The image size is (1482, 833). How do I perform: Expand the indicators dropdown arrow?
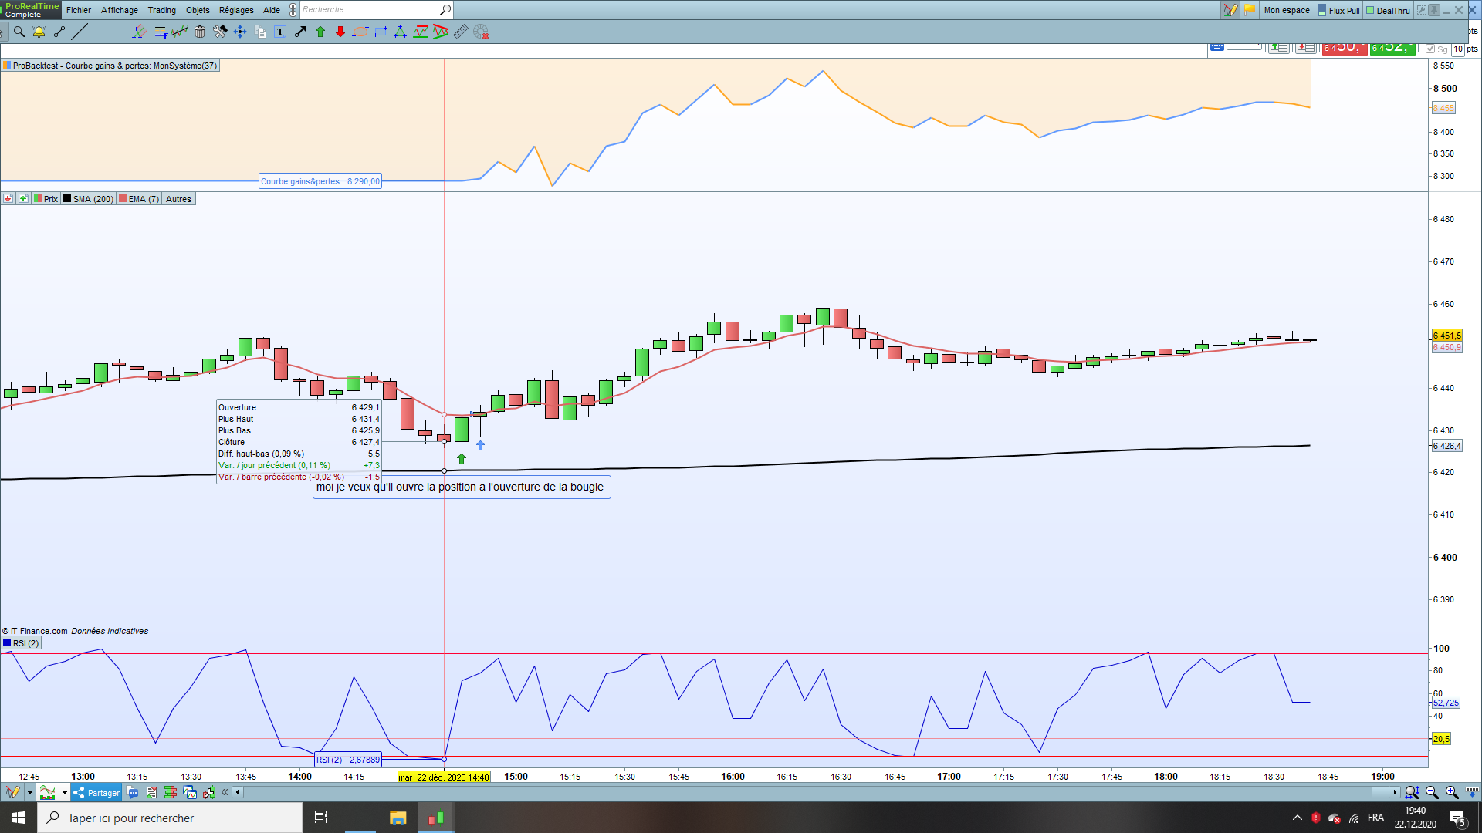(64, 792)
